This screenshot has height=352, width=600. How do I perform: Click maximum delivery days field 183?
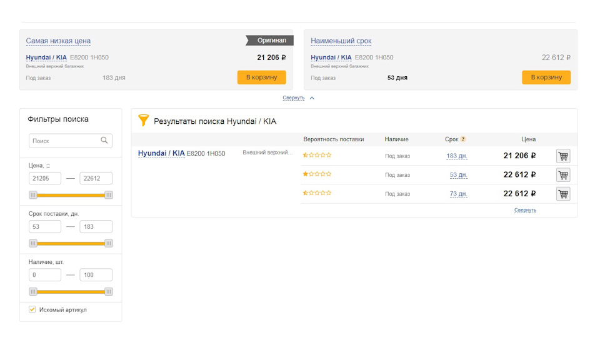96,226
